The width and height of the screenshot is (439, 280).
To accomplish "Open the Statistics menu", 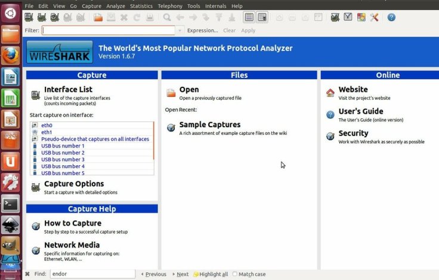I will tap(141, 6).
